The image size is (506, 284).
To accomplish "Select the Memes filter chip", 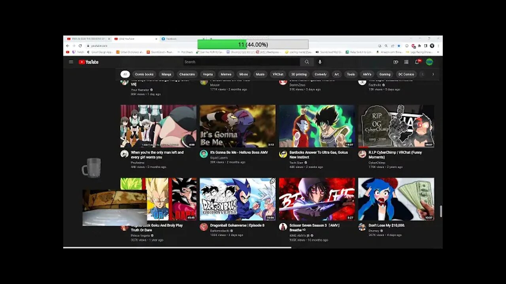I will 226,74.
